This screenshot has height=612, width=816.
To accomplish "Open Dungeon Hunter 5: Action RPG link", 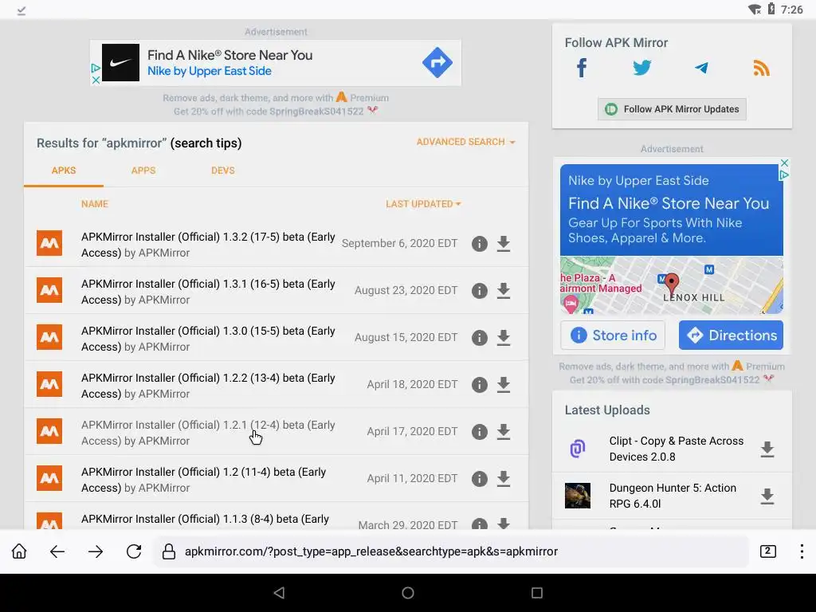I will click(673, 496).
